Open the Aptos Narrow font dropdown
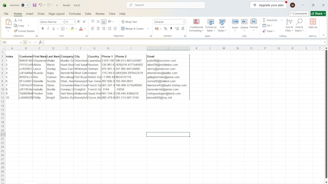Viewport: 328px width, 184px height. coord(63,22)
